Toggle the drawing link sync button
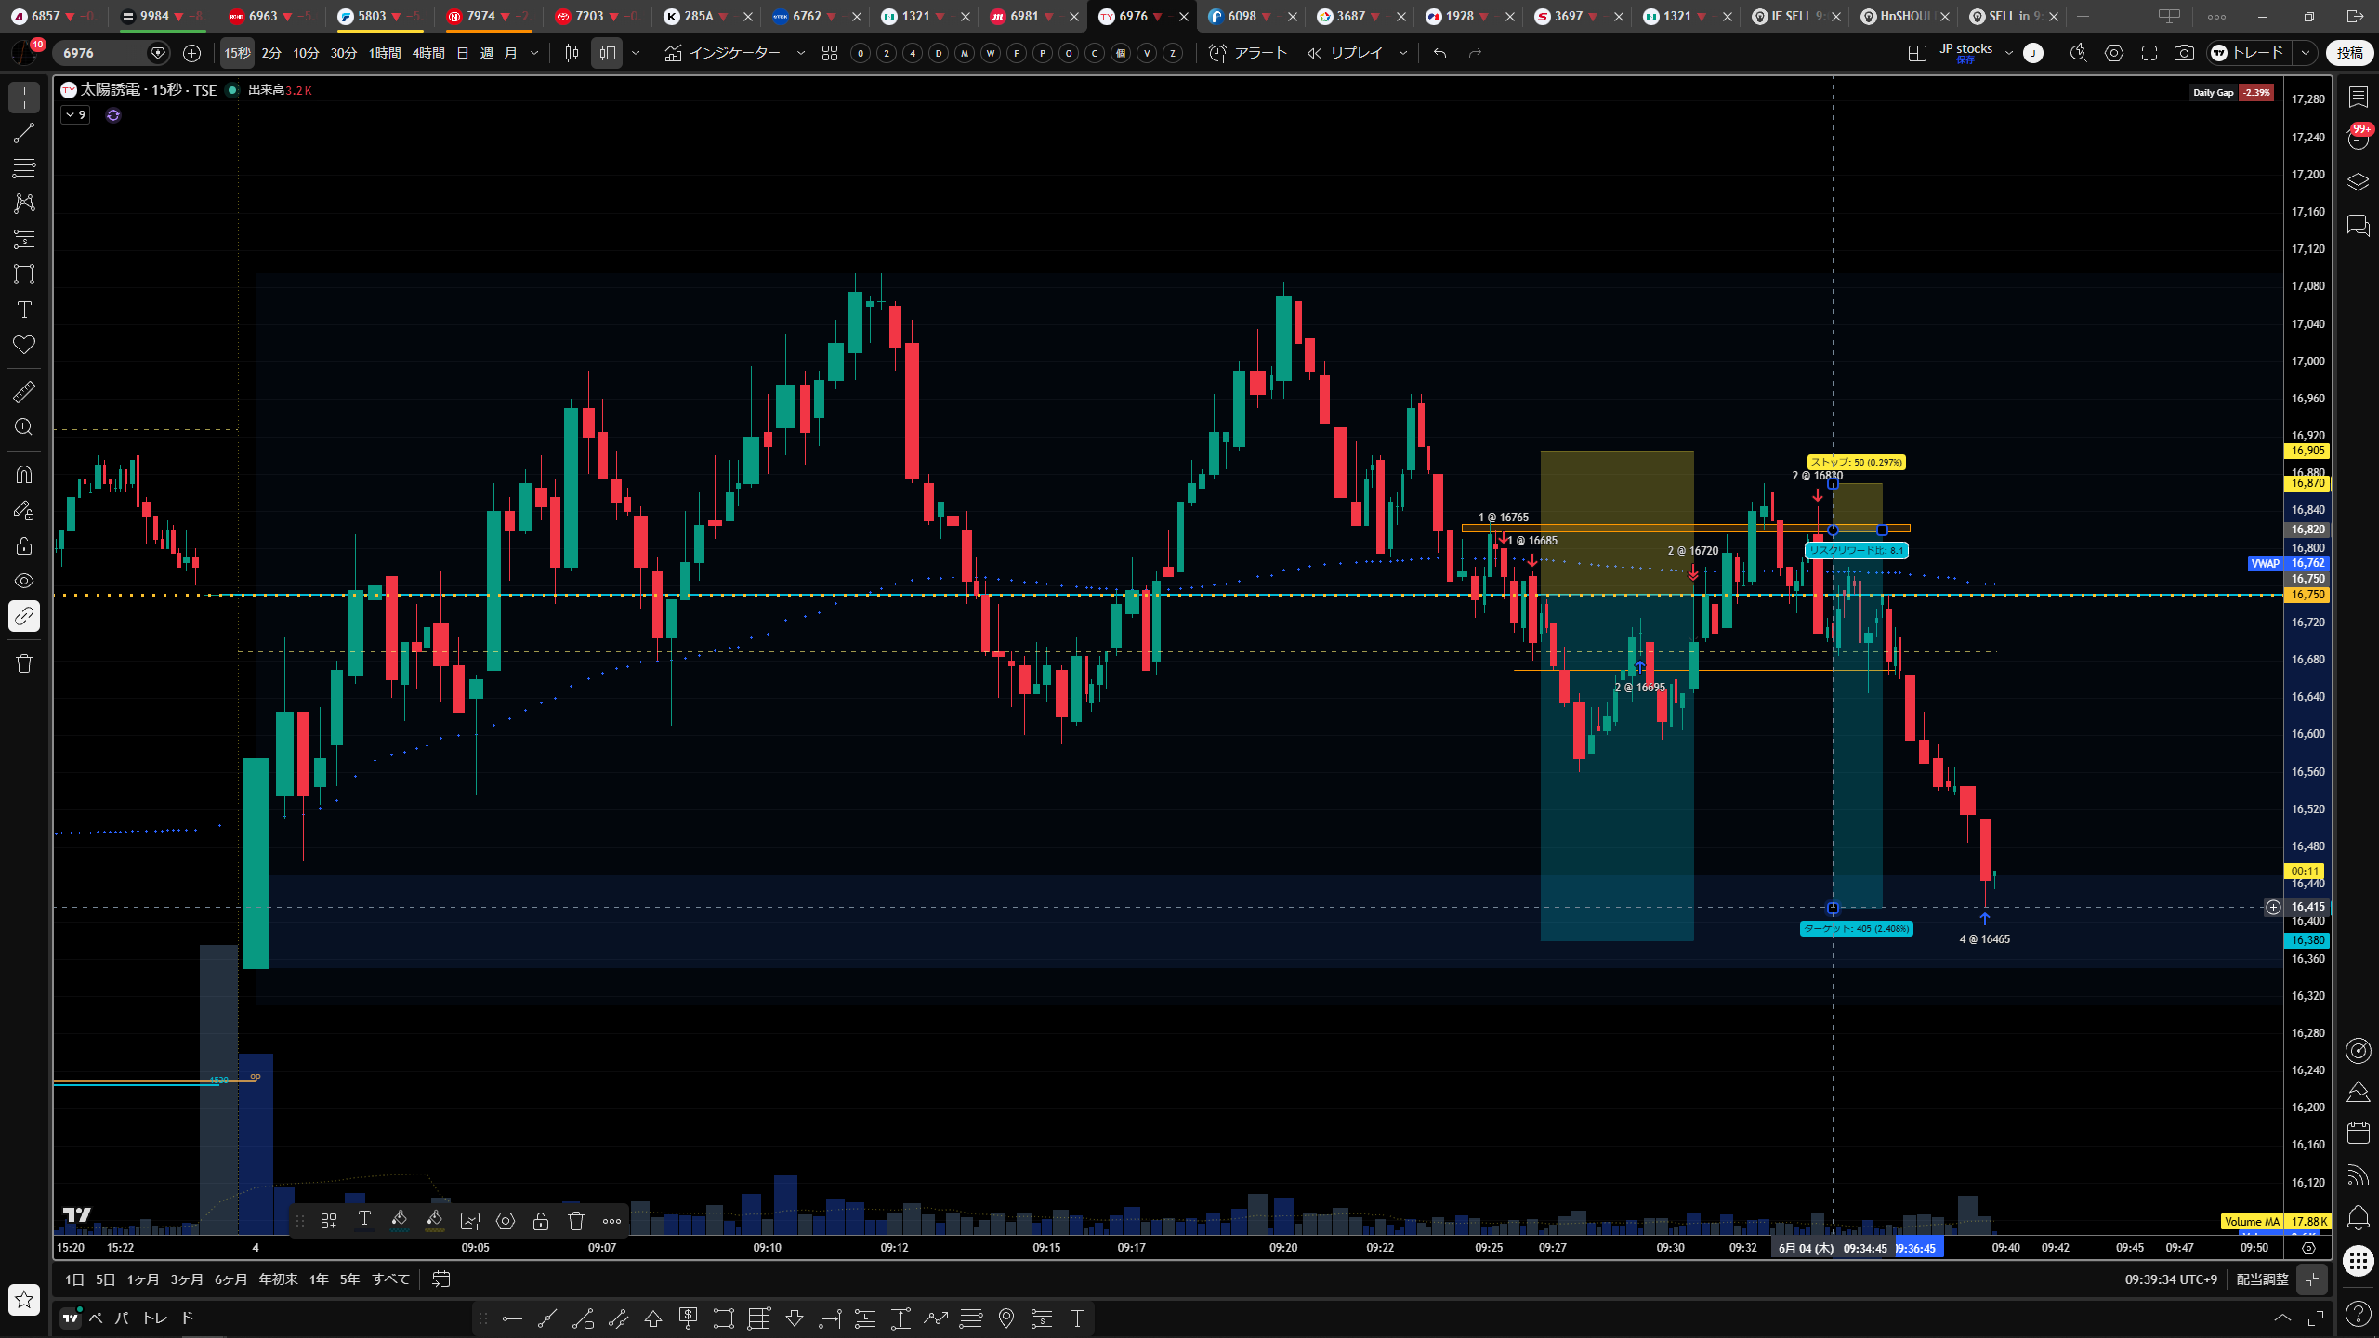2379x1338 pixels. 24,616
